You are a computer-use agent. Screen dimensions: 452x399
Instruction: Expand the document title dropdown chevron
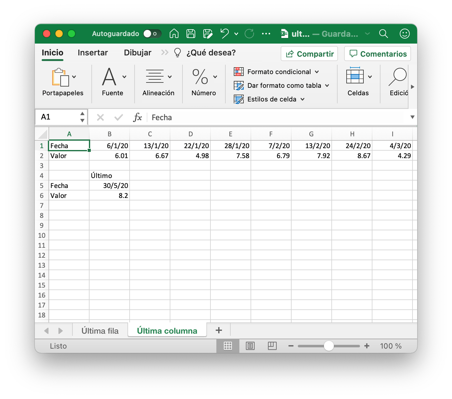click(367, 34)
